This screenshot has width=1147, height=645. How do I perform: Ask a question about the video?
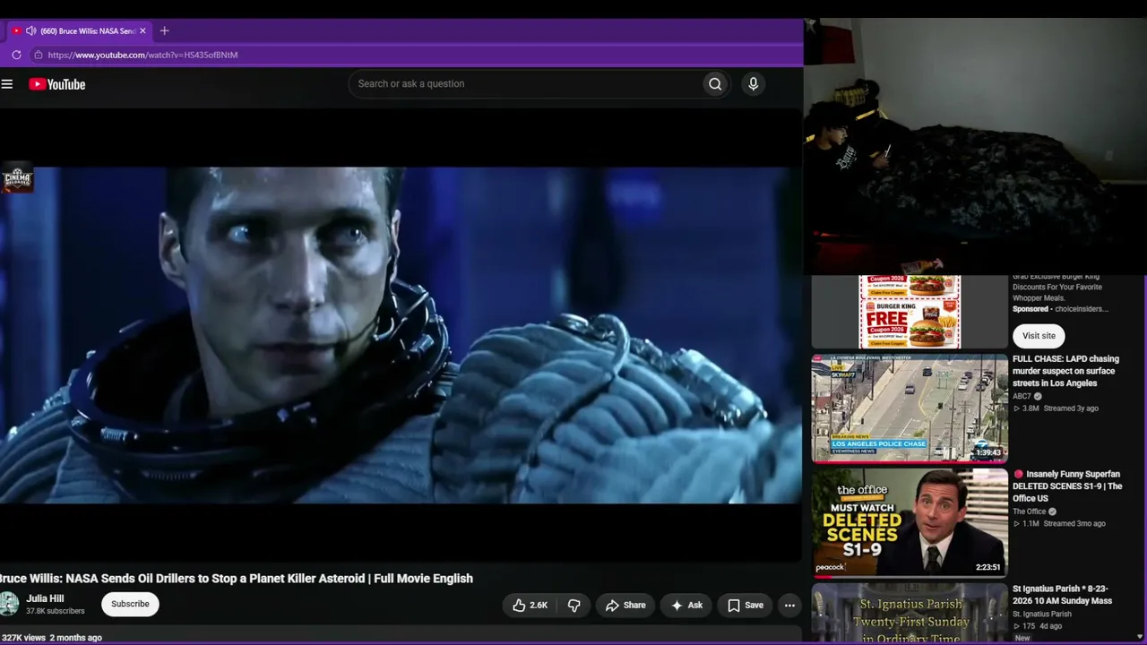pyautogui.click(x=686, y=606)
